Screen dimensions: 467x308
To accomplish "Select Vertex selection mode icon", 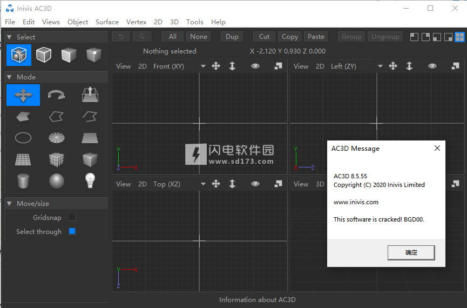I will pos(93,55).
